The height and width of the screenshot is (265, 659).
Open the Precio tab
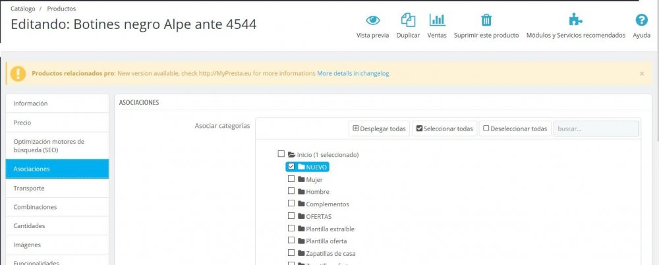57,123
